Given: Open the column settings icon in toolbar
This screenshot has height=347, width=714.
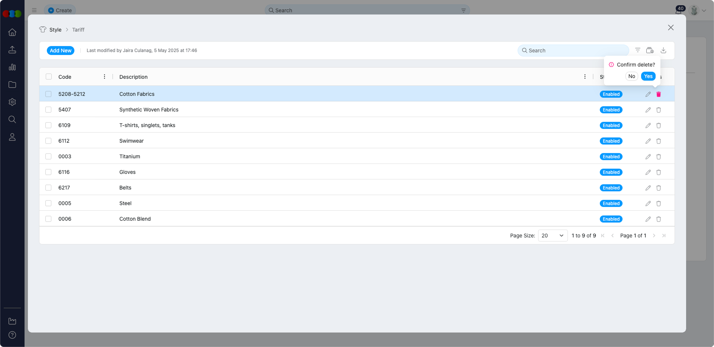Looking at the screenshot, I should (650, 51).
